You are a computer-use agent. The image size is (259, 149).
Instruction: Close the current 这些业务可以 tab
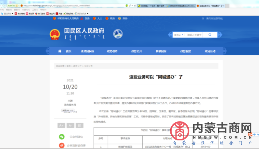(224, 6)
